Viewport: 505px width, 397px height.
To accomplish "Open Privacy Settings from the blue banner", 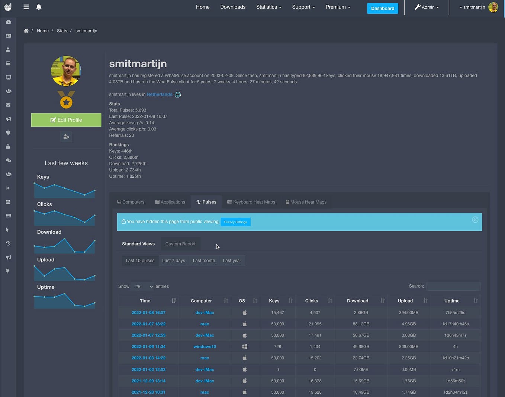I will (235, 222).
